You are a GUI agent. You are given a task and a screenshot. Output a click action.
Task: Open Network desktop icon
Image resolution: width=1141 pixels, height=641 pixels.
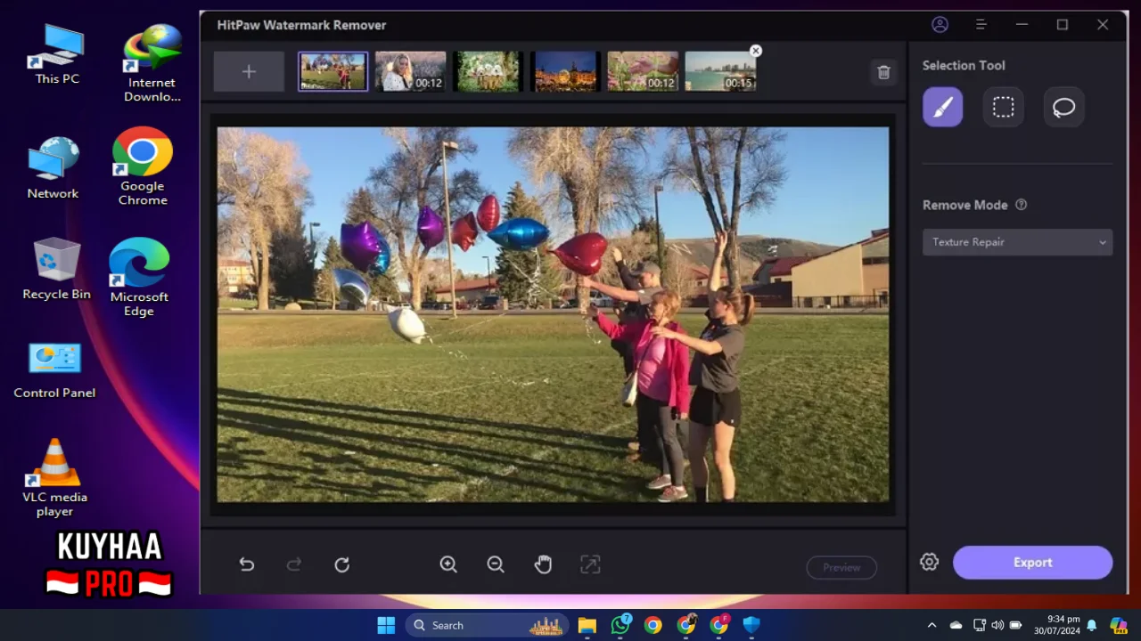tap(53, 168)
